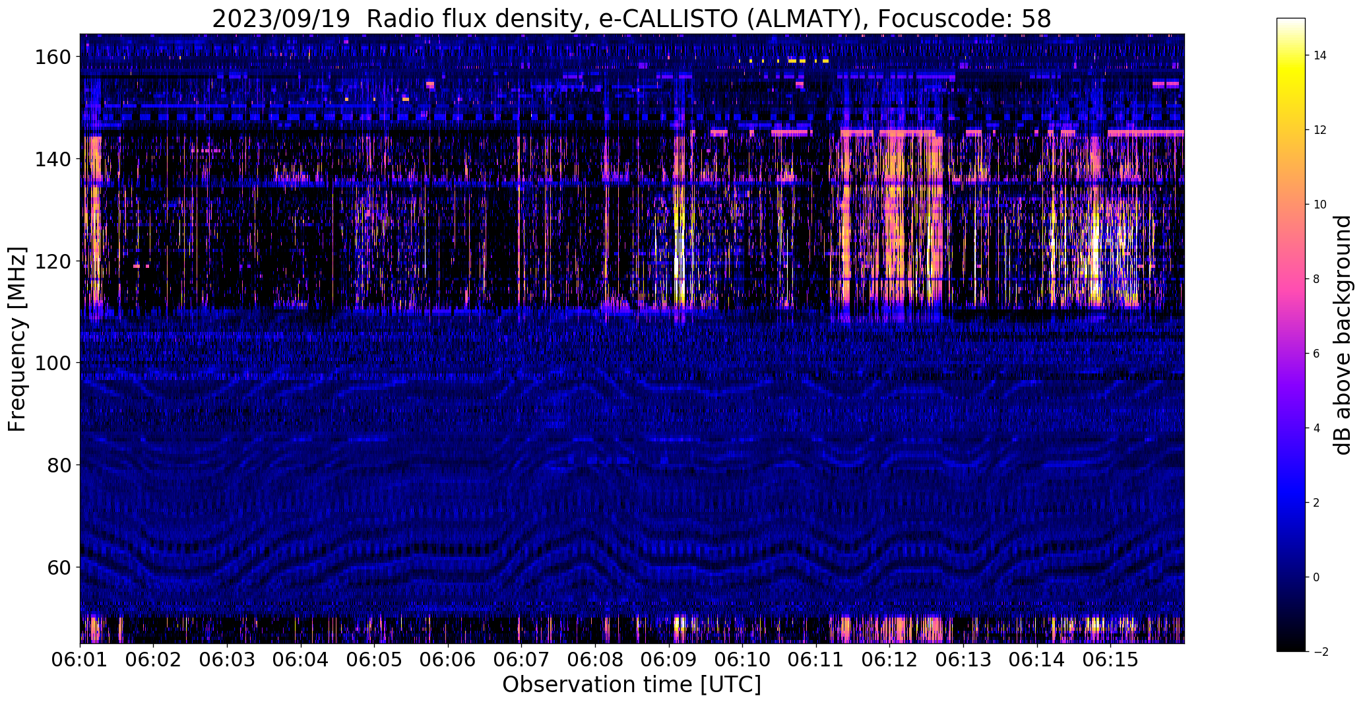Click the 'Frequency [MHz]' y-axis label

coord(18,339)
